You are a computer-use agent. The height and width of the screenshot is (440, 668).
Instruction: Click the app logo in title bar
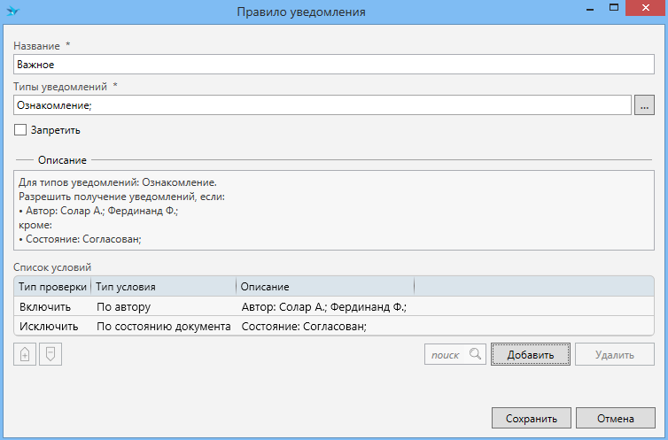point(13,12)
